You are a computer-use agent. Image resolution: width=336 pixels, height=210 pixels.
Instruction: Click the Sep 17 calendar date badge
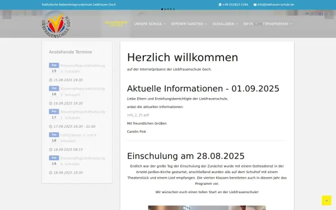click(54, 114)
